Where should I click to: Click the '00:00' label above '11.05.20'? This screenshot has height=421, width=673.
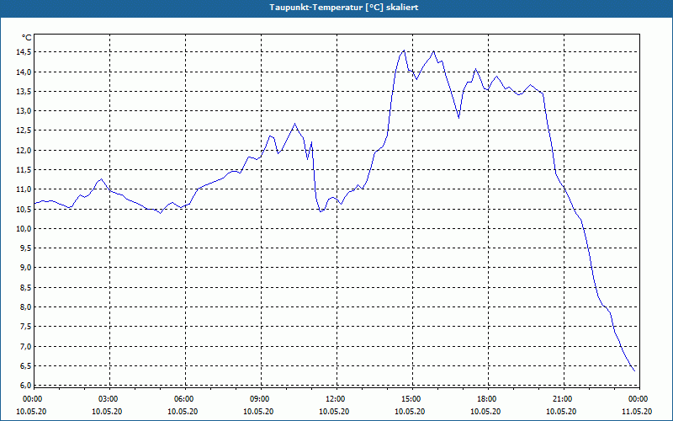click(639, 399)
